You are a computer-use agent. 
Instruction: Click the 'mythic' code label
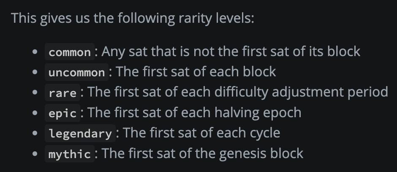tap(70, 153)
